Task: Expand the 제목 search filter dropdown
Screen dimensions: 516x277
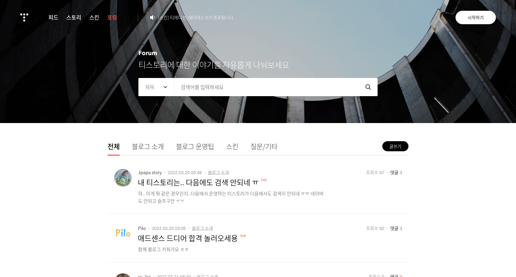Action: coord(156,87)
